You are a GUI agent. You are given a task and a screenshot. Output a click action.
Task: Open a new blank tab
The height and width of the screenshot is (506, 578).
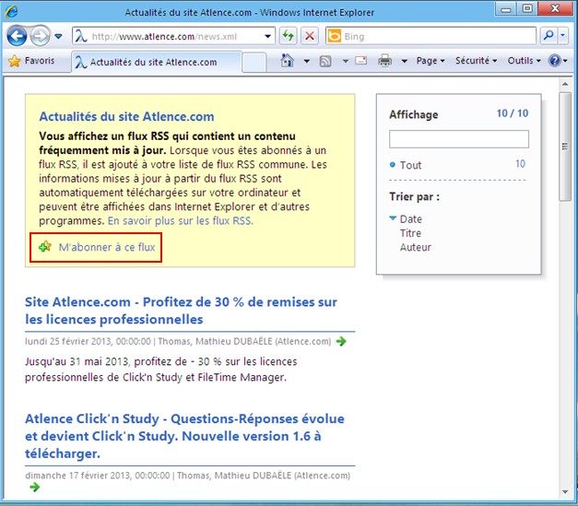[x=254, y=62]
